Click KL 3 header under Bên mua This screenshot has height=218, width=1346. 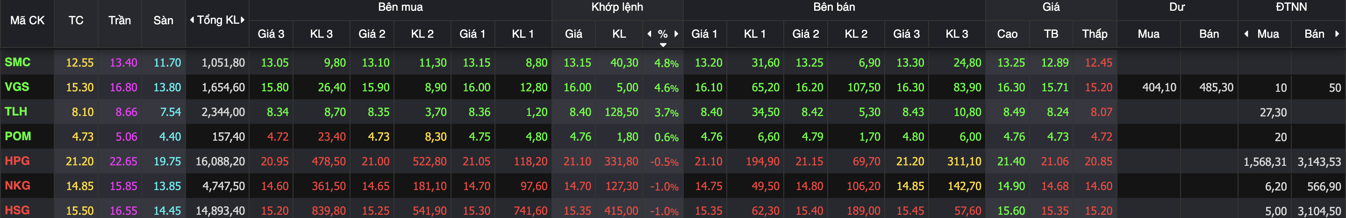pyautogui.click(x=322, y=34)
